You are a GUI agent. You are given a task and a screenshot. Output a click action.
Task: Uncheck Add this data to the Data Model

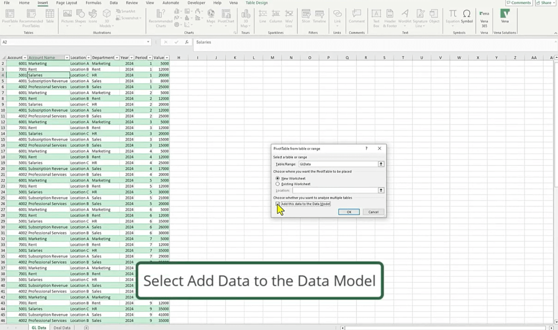pyautogui.click(x=277, y=204)
